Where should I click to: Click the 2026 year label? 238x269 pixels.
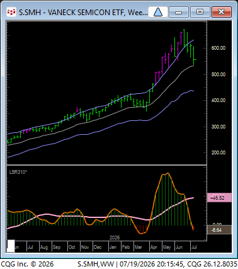point(115,238)
